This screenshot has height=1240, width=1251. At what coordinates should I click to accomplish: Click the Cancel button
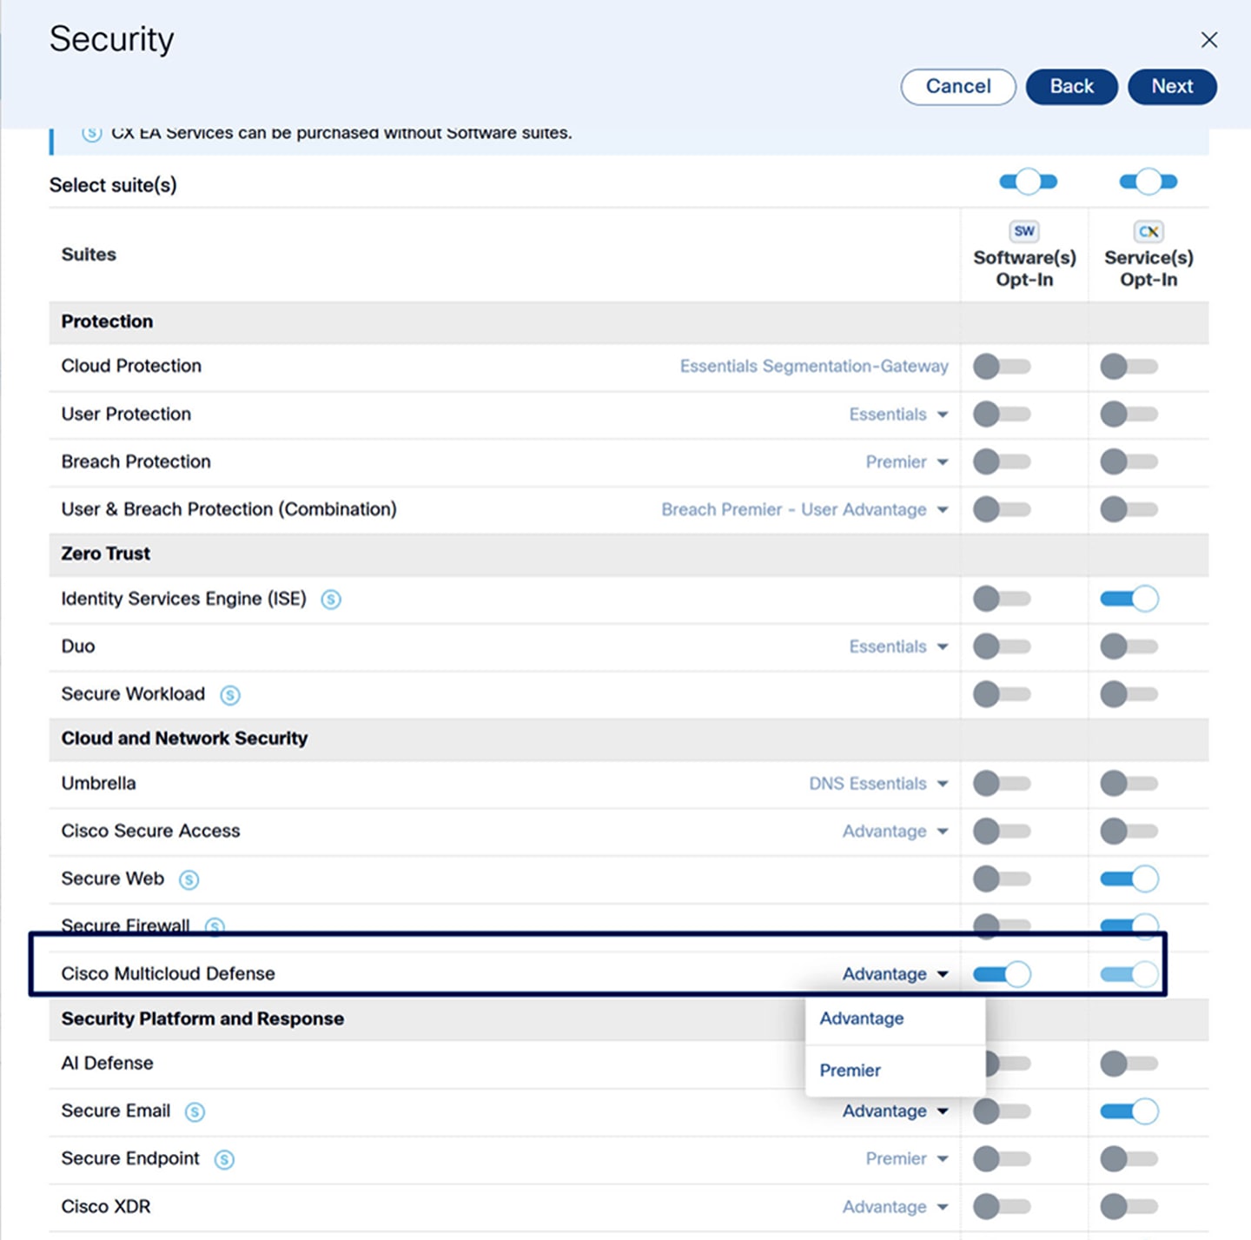click(958, 86)
